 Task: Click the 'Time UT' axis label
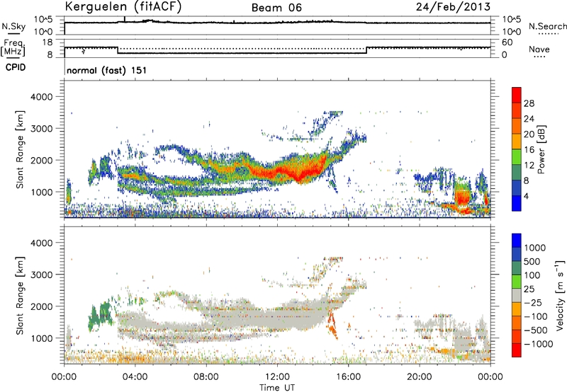[277, 387]
